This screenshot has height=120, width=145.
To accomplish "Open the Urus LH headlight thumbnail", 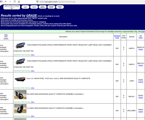I will pyautogui.click(x=20, y=79).
